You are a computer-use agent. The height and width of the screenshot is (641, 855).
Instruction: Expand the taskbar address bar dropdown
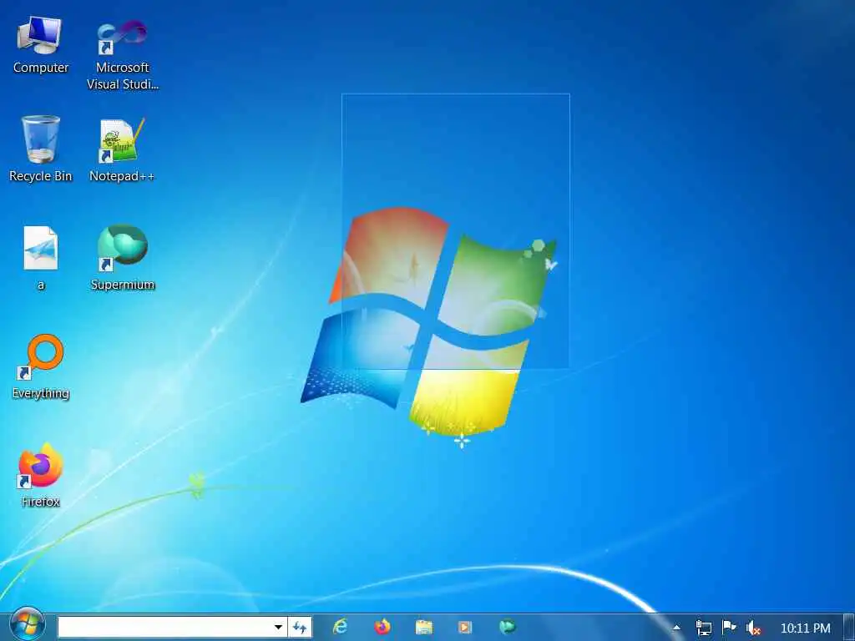pyautogui.click(x=279, y=627)
